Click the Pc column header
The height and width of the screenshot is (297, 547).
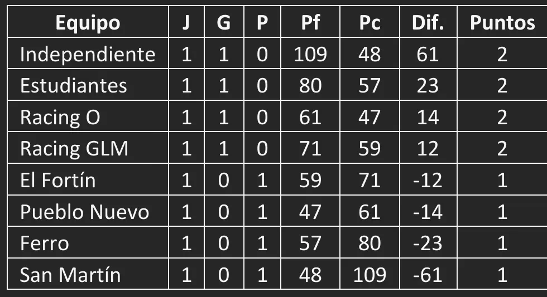(370, 23)
